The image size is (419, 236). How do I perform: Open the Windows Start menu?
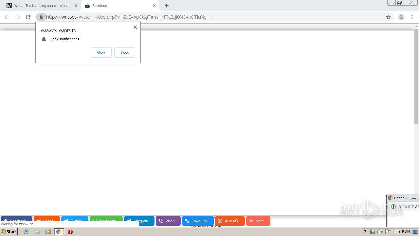(x=9, y=232)
